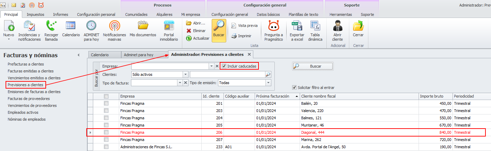The width and height of the screenshot is (491, 151).
Task: Open the Alquileres ribbon tab
Action: [164, 14]
